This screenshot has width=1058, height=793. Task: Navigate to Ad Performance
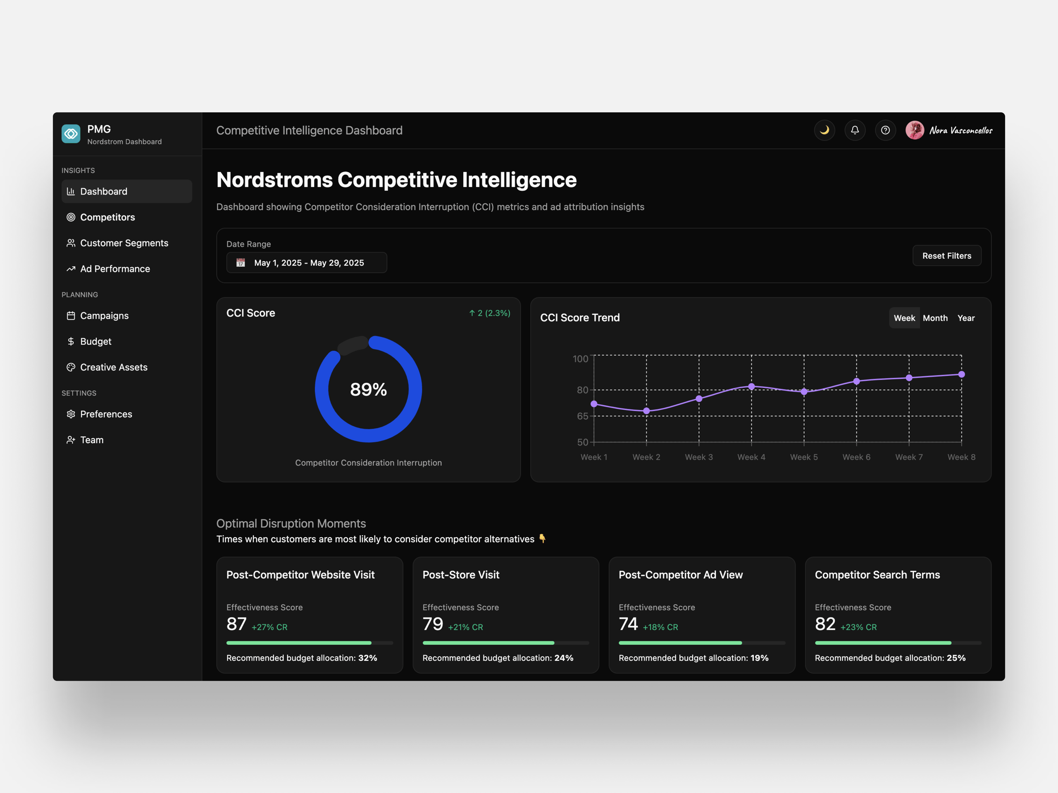127,268
